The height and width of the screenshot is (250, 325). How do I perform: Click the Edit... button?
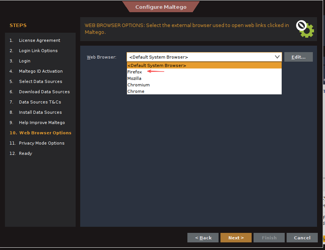(298, 57)
